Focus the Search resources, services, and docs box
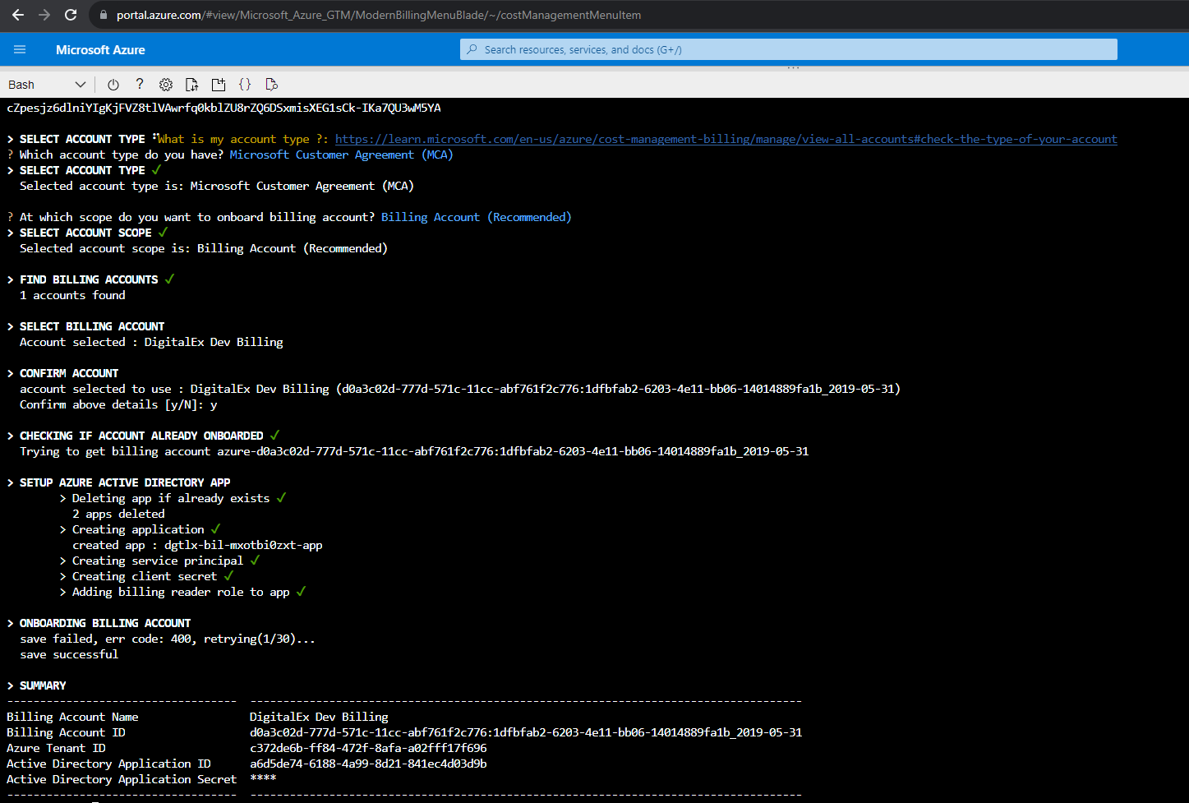The height and width of the screenshot is (803, 1189). [789, 49]
